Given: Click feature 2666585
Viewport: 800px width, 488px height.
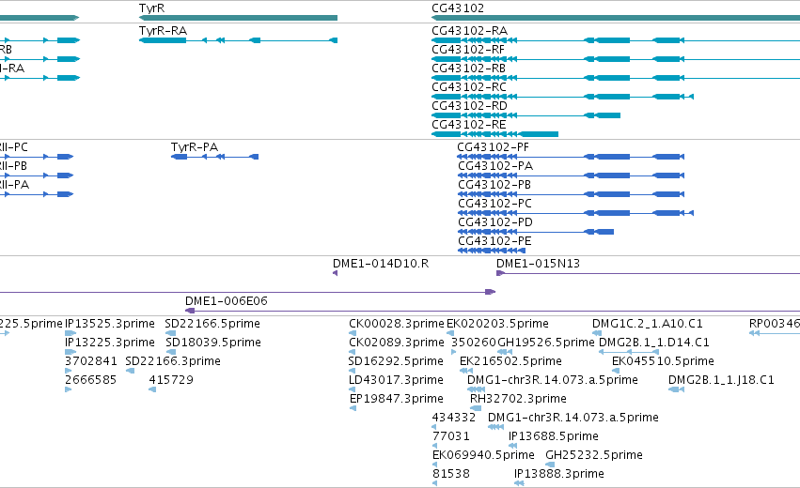Looking at the screenshot, I should click(91, 380).
